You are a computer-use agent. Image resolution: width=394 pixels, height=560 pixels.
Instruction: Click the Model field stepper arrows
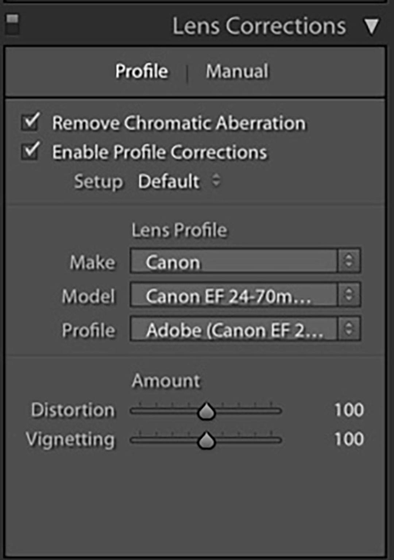[x=349, y=295]
